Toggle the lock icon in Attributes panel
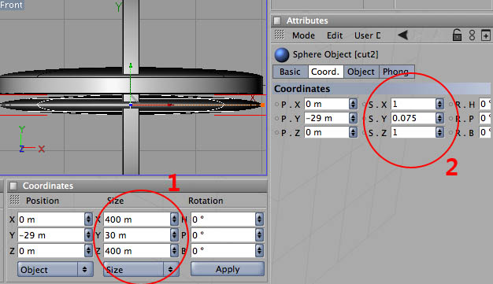This screenshot has height=284, width=493. tap(457, 35)
